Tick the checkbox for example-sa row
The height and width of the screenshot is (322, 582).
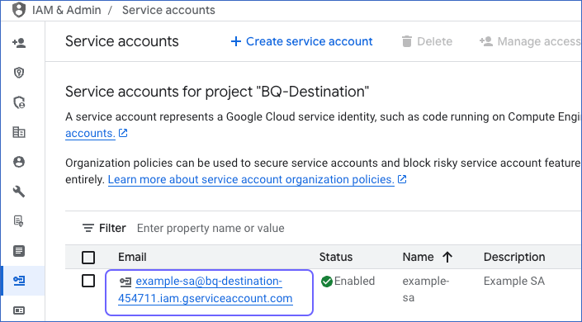[88, 282]
